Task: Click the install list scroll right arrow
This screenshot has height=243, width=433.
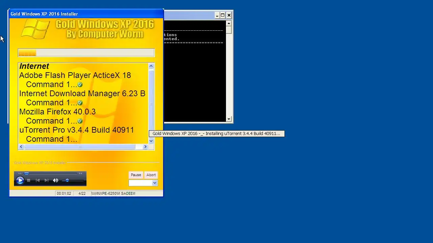Action: (145, 146)
